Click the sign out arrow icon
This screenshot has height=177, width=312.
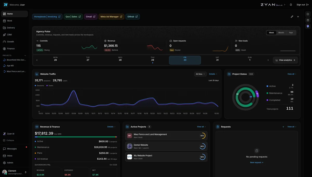point(308,5)
